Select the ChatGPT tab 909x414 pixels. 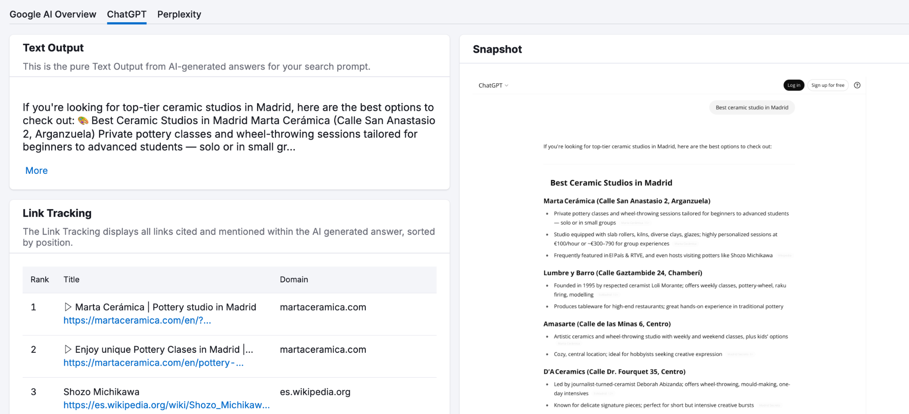pos(126,14)
